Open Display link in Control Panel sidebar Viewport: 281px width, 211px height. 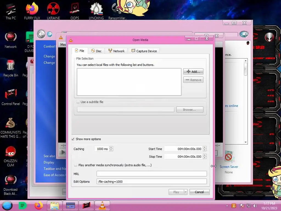pyautogui.click(x=49, y=162)
